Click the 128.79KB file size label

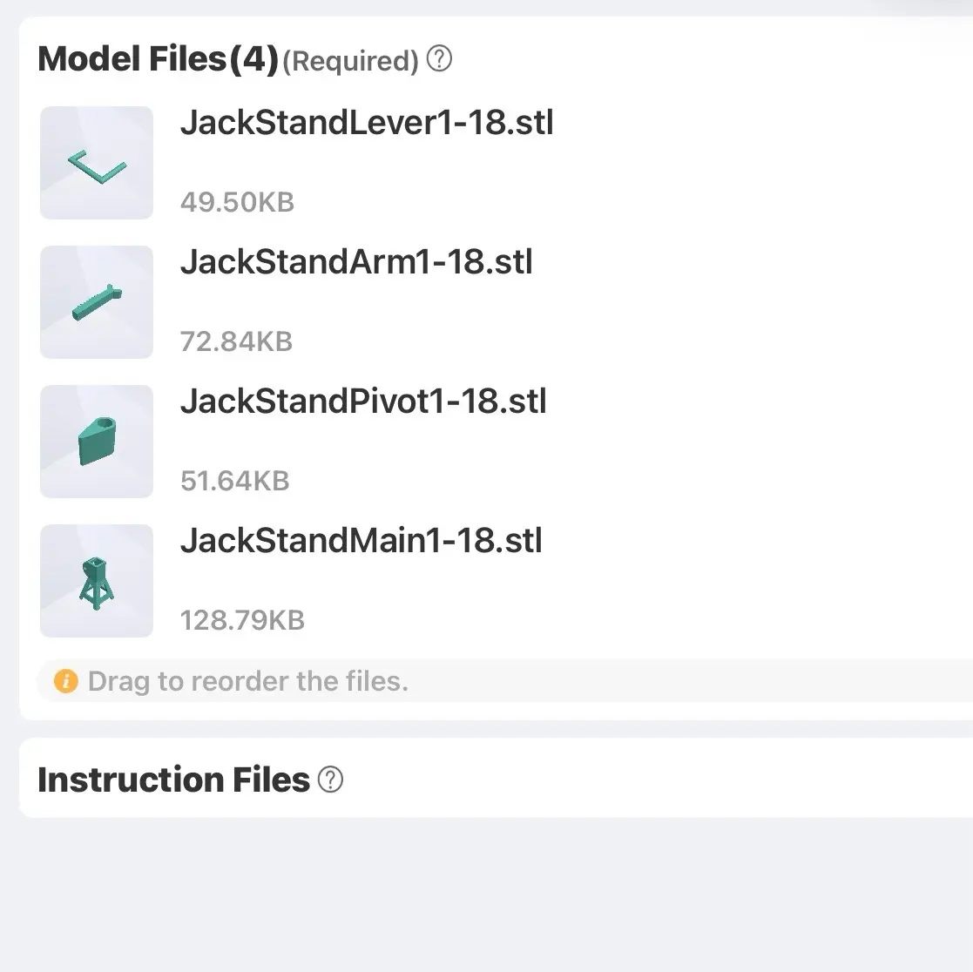point(243,620)
